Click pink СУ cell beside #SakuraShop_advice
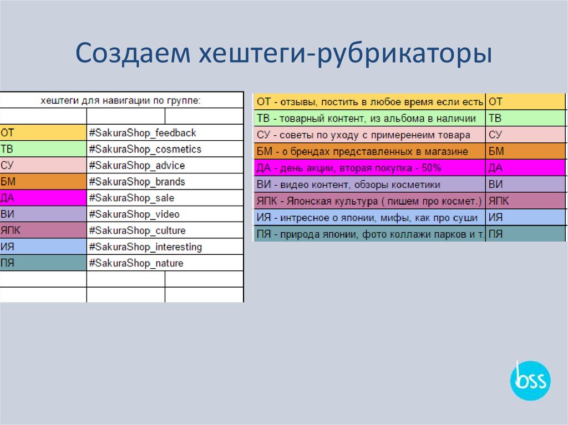The width and height of the screenshot is (568, 425). [43, 166]
